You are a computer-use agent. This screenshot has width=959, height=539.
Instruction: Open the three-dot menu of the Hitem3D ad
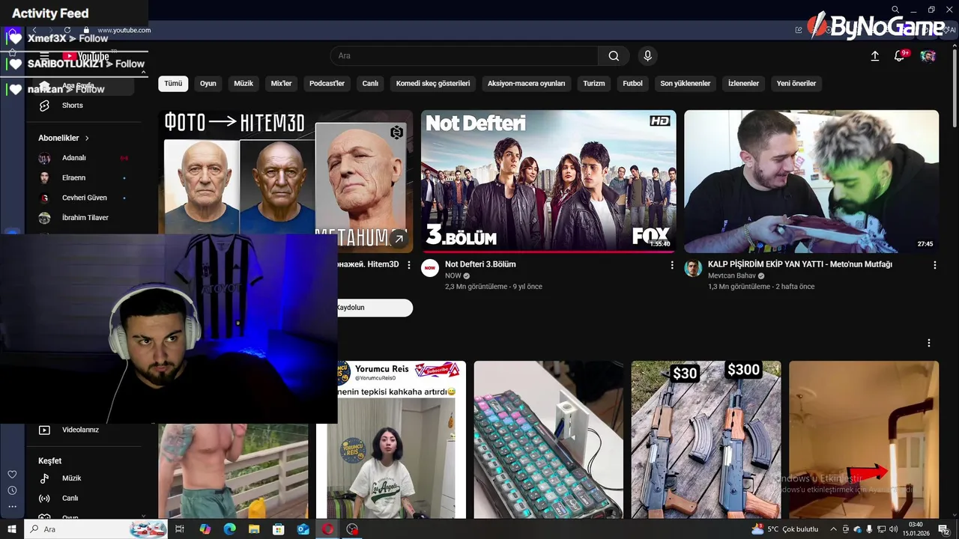[408, 265]
